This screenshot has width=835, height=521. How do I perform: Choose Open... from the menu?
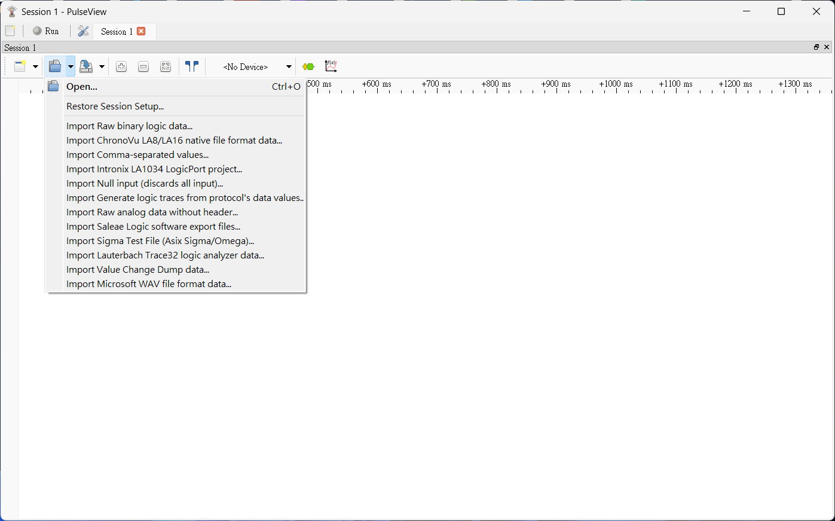pos(176,87)
